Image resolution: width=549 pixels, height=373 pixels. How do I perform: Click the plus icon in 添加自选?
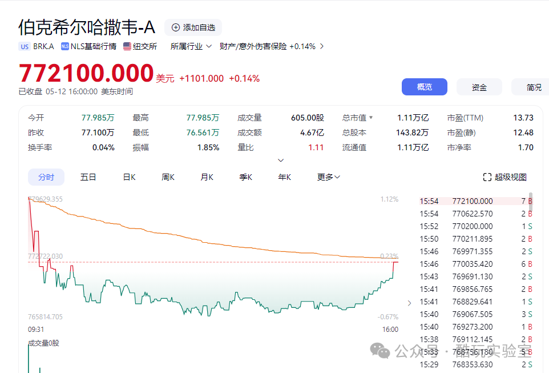pyautogui.click(x=176, y=27)
